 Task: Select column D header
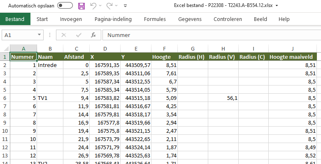[105, 49]
